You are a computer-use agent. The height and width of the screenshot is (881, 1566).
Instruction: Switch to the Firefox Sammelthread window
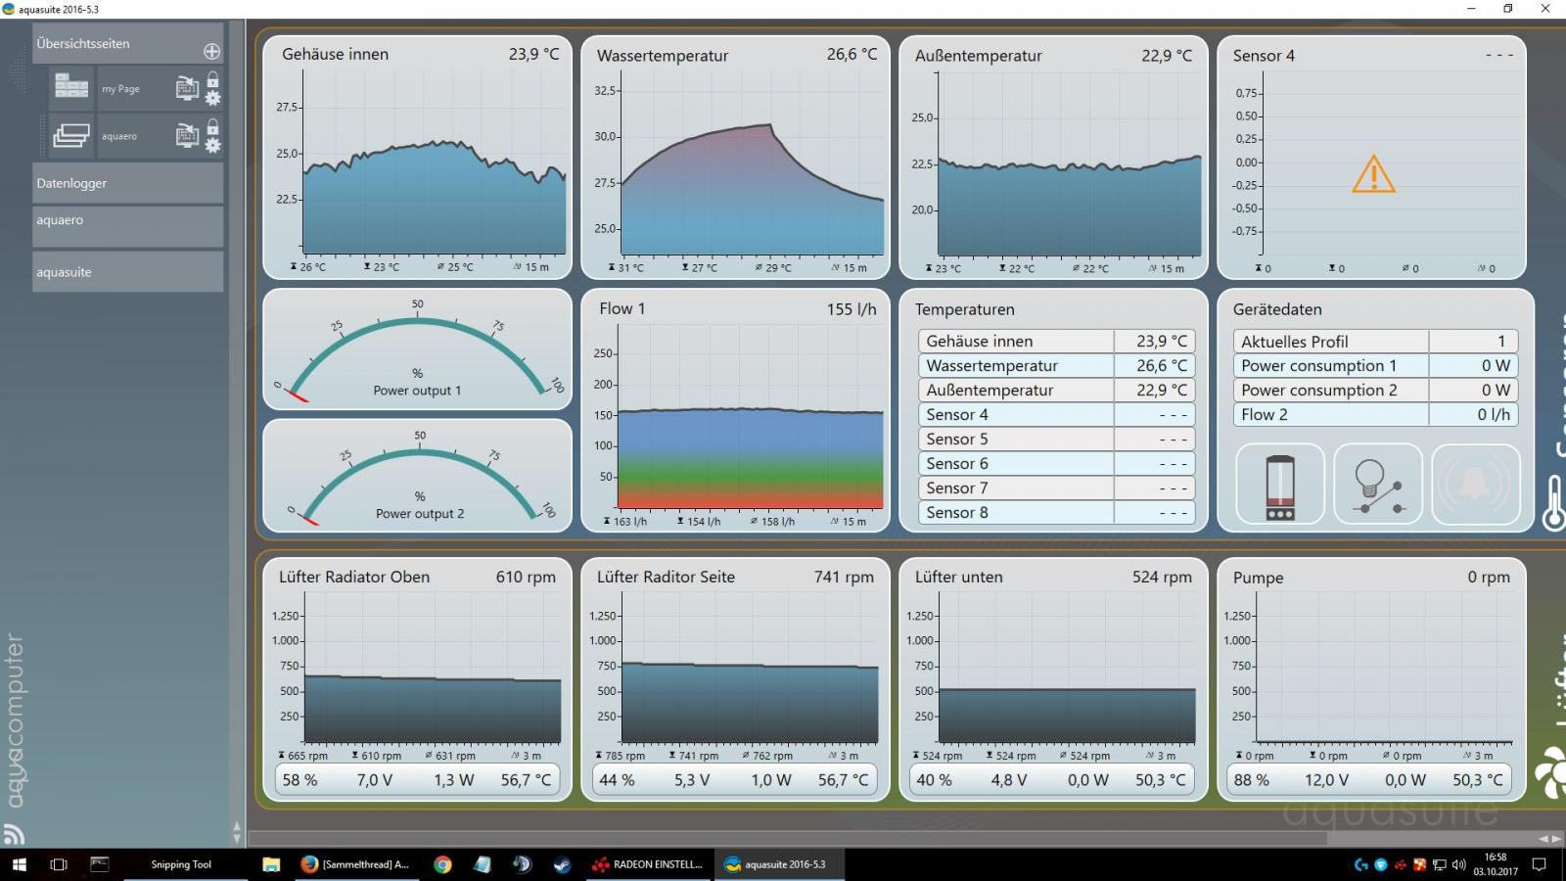(x=356, y=864)
